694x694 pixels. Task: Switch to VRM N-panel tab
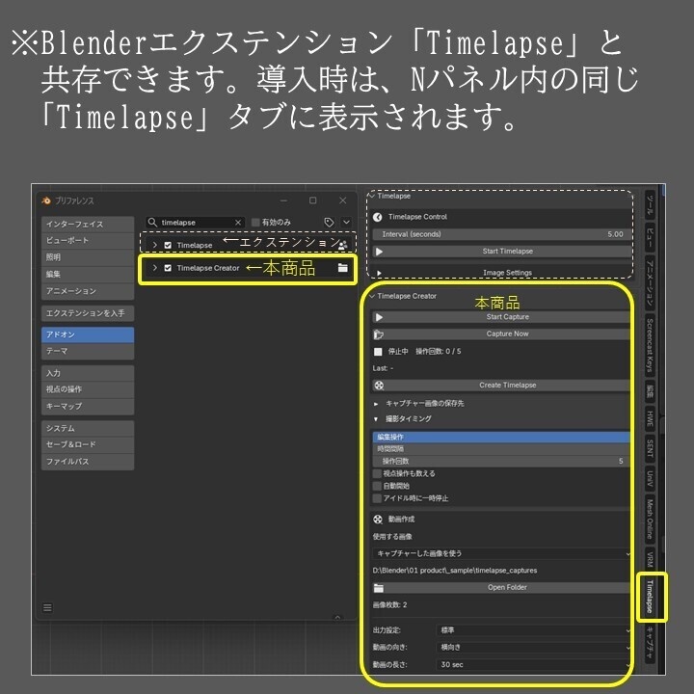click(x=650, y=560)
